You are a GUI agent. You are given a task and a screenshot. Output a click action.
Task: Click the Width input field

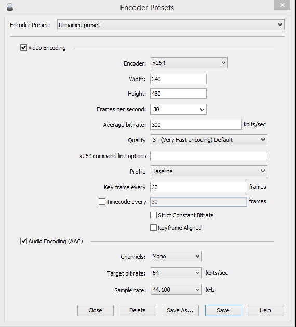178,79
